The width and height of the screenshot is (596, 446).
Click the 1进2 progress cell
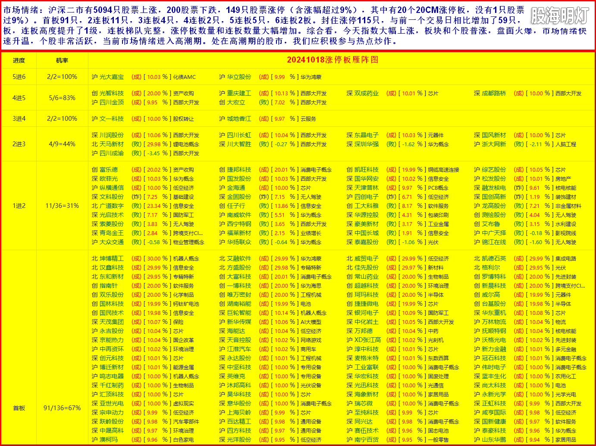pyautogui.click(x=19, y=206)
